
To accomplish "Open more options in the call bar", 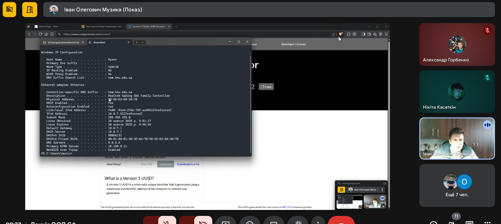I will 318,220.
